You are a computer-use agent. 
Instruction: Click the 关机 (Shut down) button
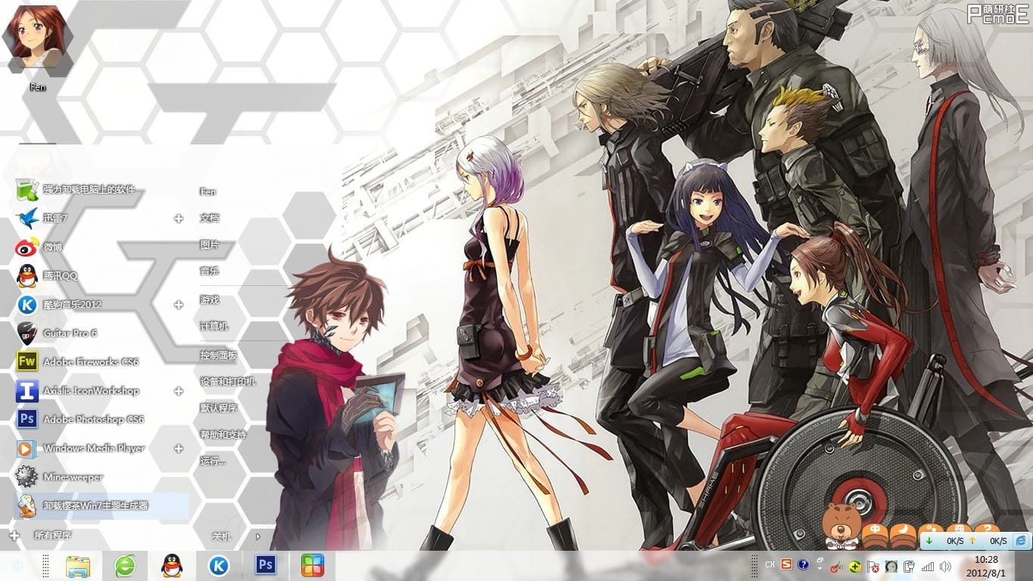[x=221, y=536]
